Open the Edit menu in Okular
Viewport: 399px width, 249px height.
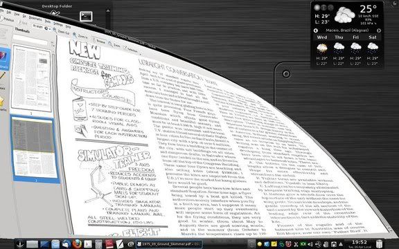coord(8,12)
